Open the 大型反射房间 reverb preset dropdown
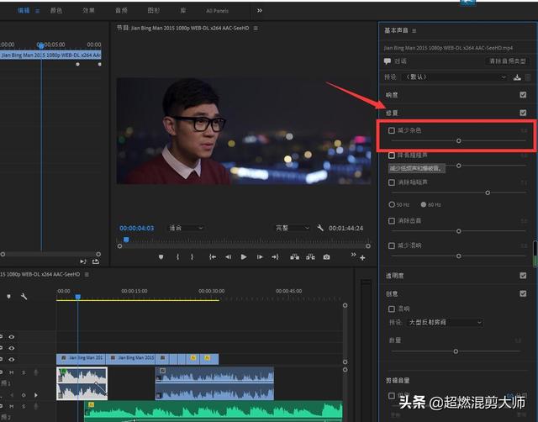The image size is (538, 422). [x=445, y=323]
